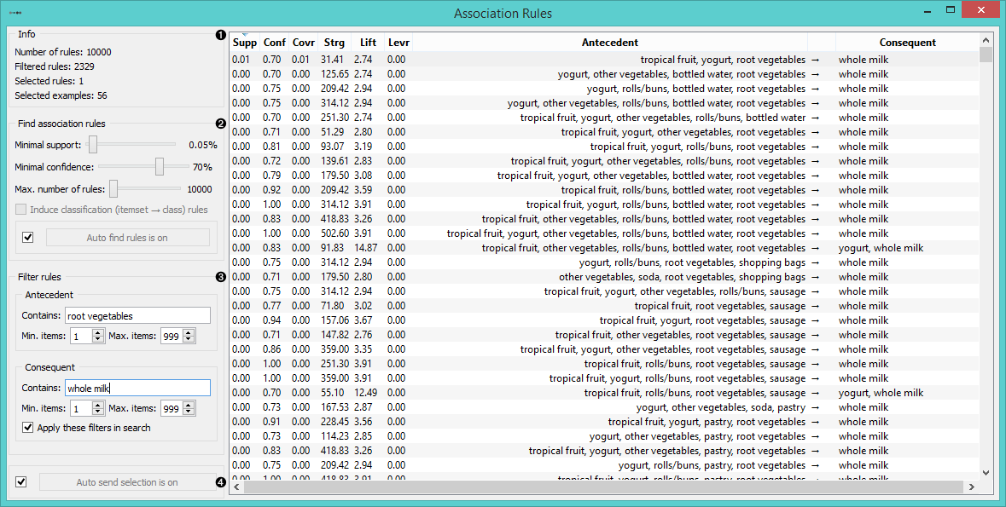This screenshot has width=1006, height=507.
Task: Click the horizontal scrollbar left arrow
Action: [x=236, y=487]
